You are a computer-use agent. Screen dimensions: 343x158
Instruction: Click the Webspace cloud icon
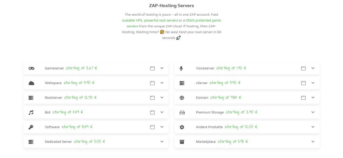pyautogui.click(x=31, y=83)
